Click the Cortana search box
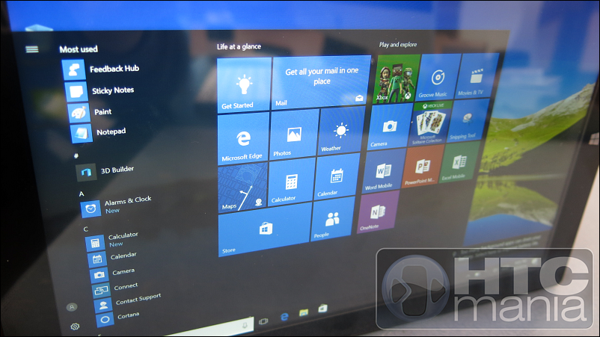This screenshot has height=337, width=600. click(210, 327)
